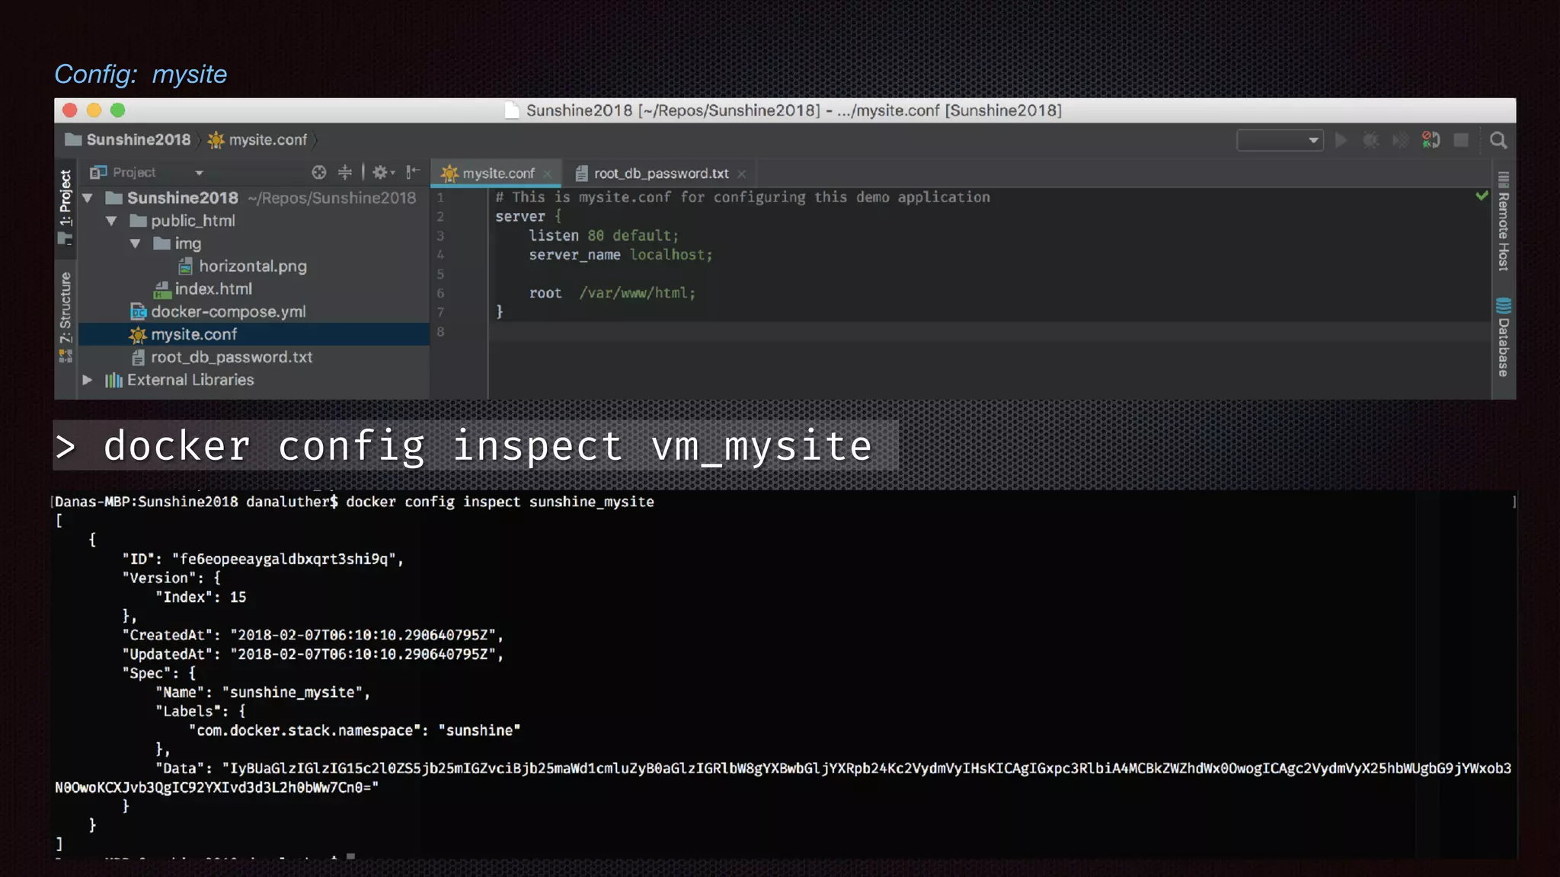Viewport: 1560px width, 877px height.
Task: Open Project panel settings gear
Action: (383, 173)
